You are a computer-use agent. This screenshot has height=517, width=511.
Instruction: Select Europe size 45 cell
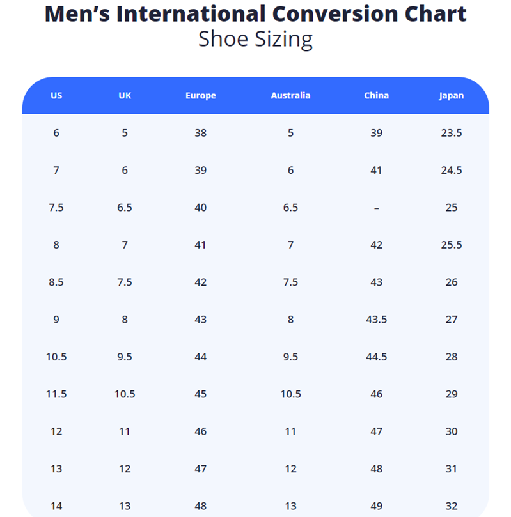coord(201,394)
